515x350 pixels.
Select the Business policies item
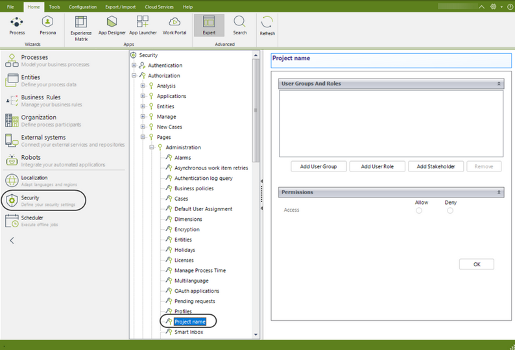click(x=194, y=188)
